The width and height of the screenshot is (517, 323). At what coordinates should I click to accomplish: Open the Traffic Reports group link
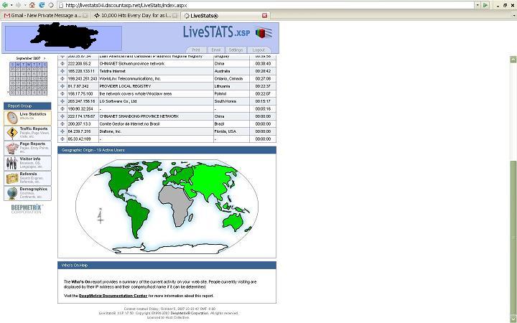click(x=28, y=133)
